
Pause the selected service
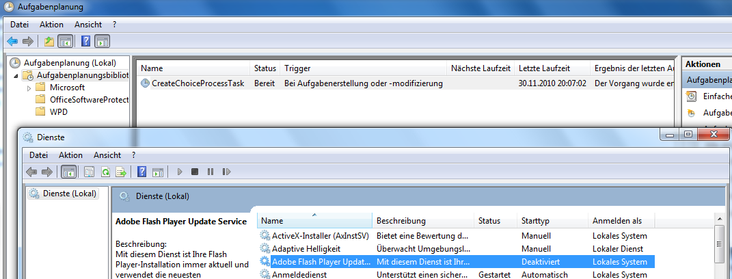211,172
